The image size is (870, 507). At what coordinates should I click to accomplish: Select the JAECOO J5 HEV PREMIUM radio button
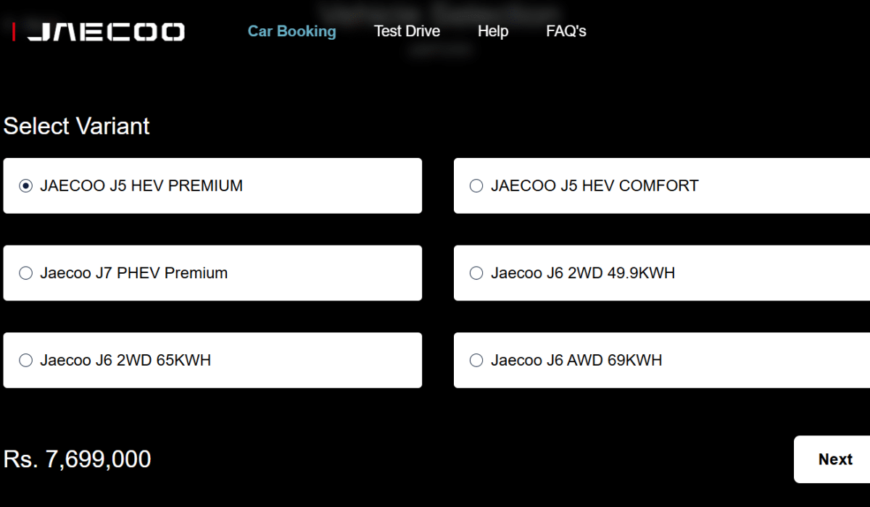tap(26, 186)
